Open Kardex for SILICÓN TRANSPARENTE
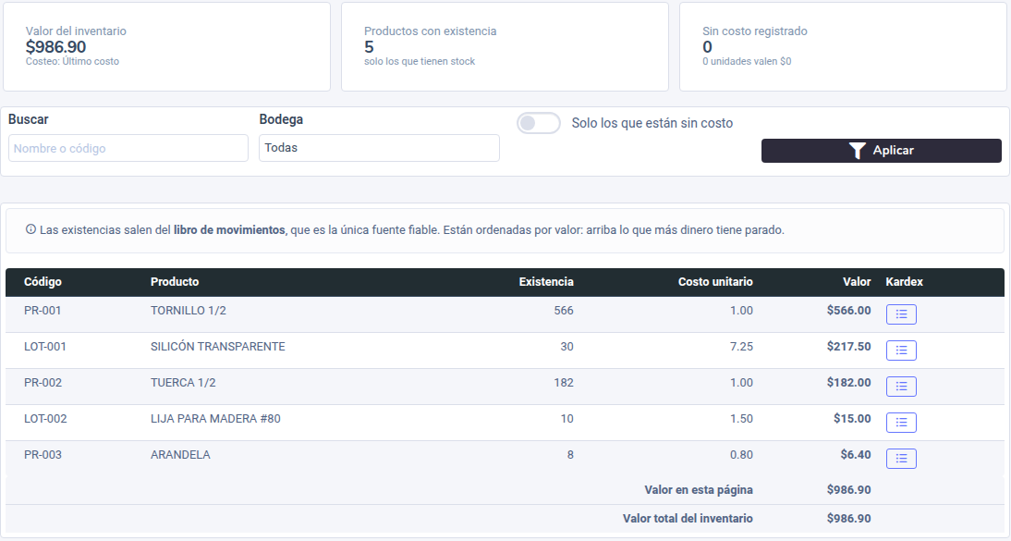1011x541 pixels. [x=901, y=350]
